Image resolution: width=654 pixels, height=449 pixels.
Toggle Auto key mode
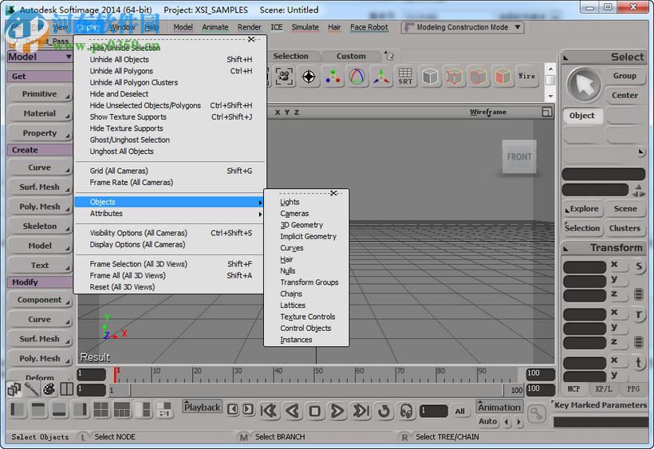(x=487, y=421)
